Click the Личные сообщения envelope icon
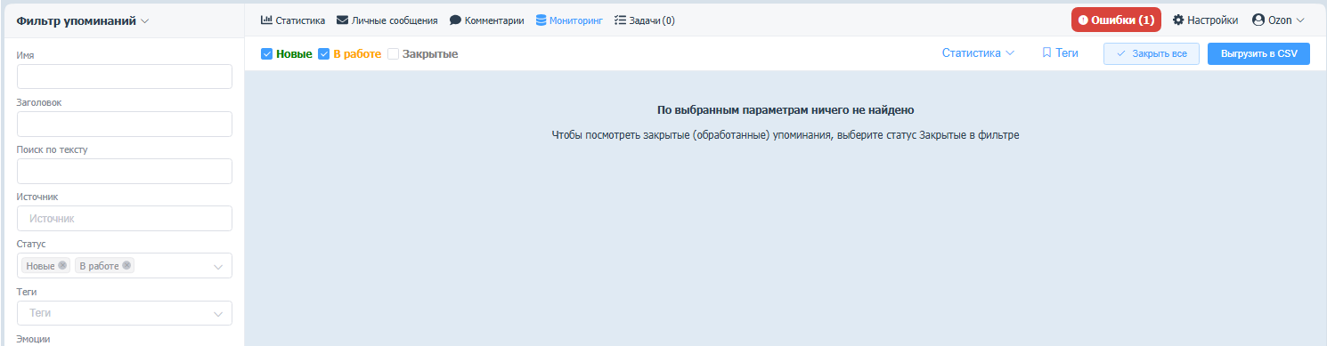 click(x=342, y=20)
